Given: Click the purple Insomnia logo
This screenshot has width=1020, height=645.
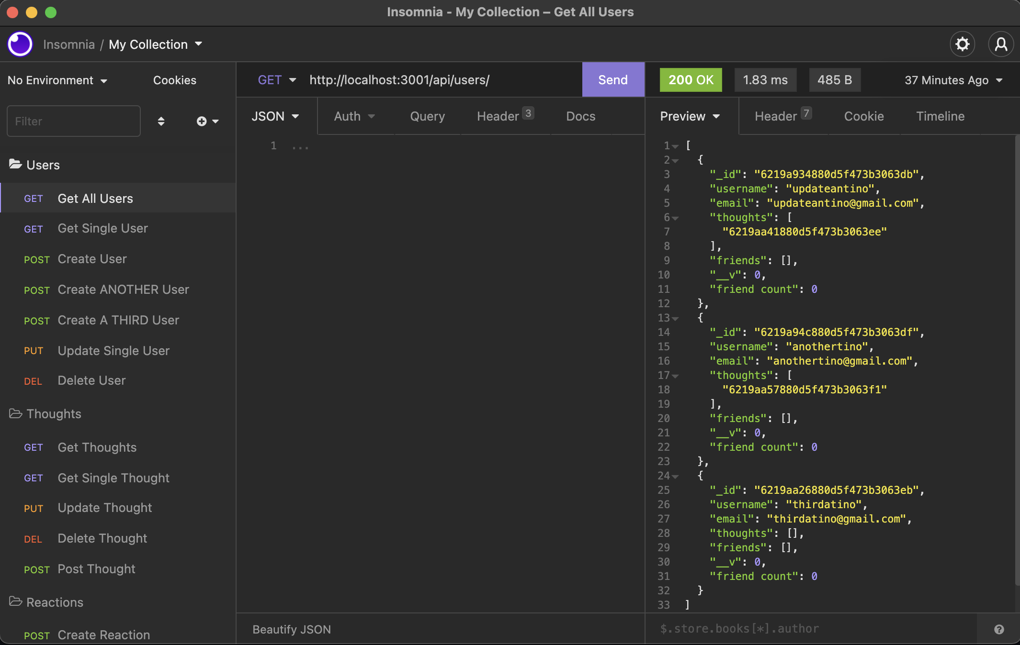Looking at the screenshot, I should [x=20, y=44].
